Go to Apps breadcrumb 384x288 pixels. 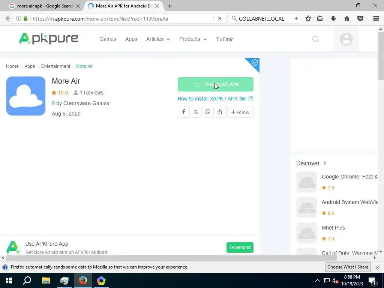[x=30, y=66]
